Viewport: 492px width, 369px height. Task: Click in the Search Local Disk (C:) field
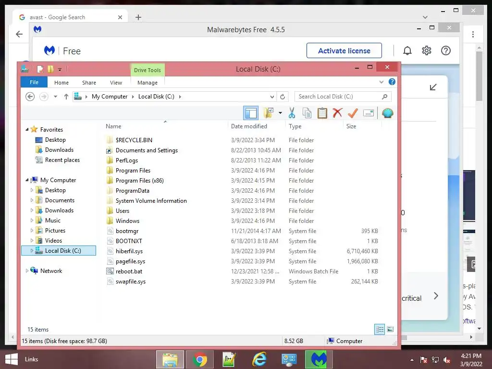pos(343,97)
